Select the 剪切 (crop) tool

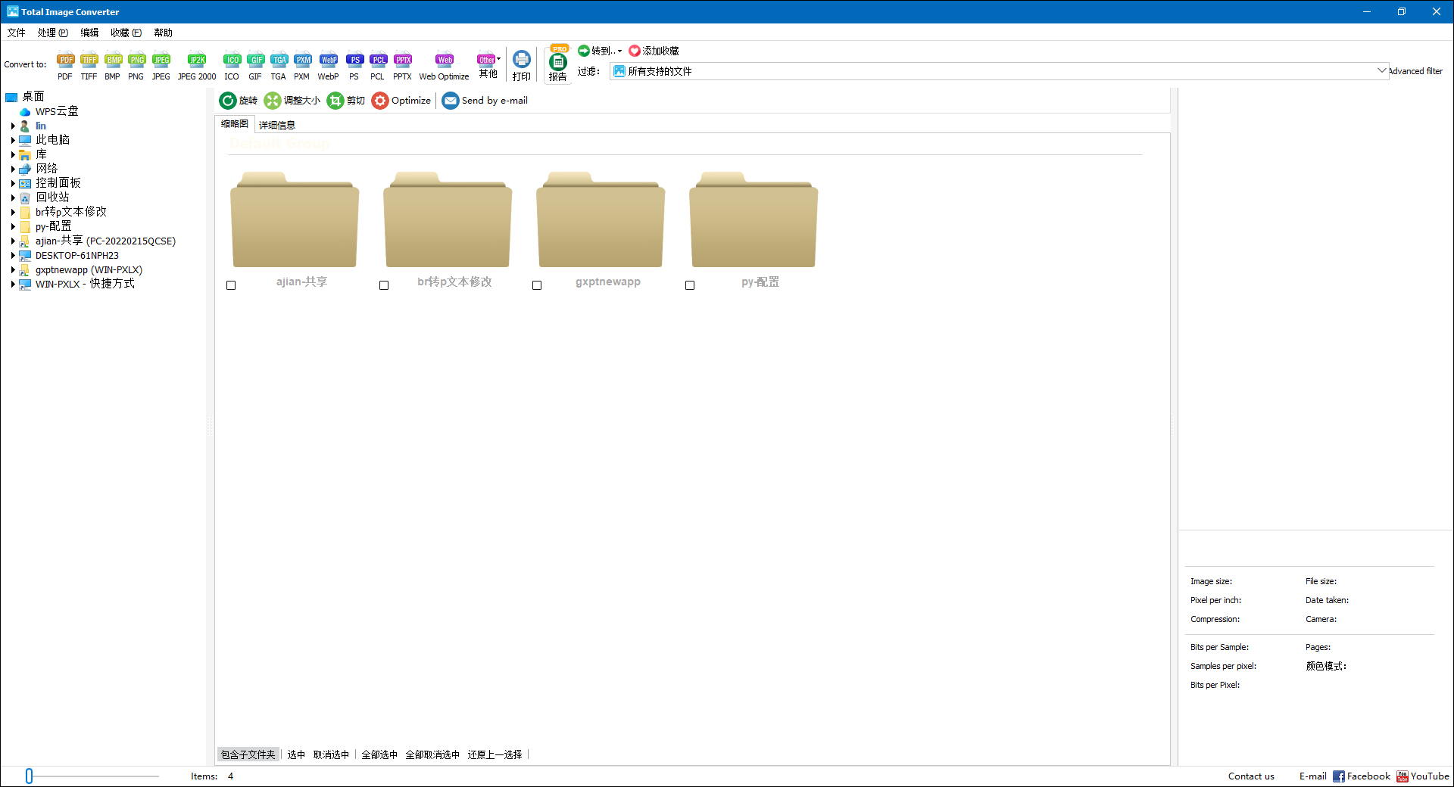tap(345, 100)
